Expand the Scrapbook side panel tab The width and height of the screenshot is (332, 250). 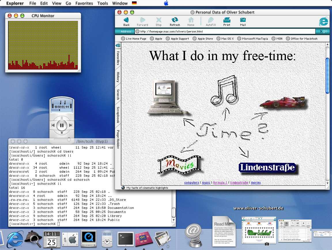pos(118,115)
